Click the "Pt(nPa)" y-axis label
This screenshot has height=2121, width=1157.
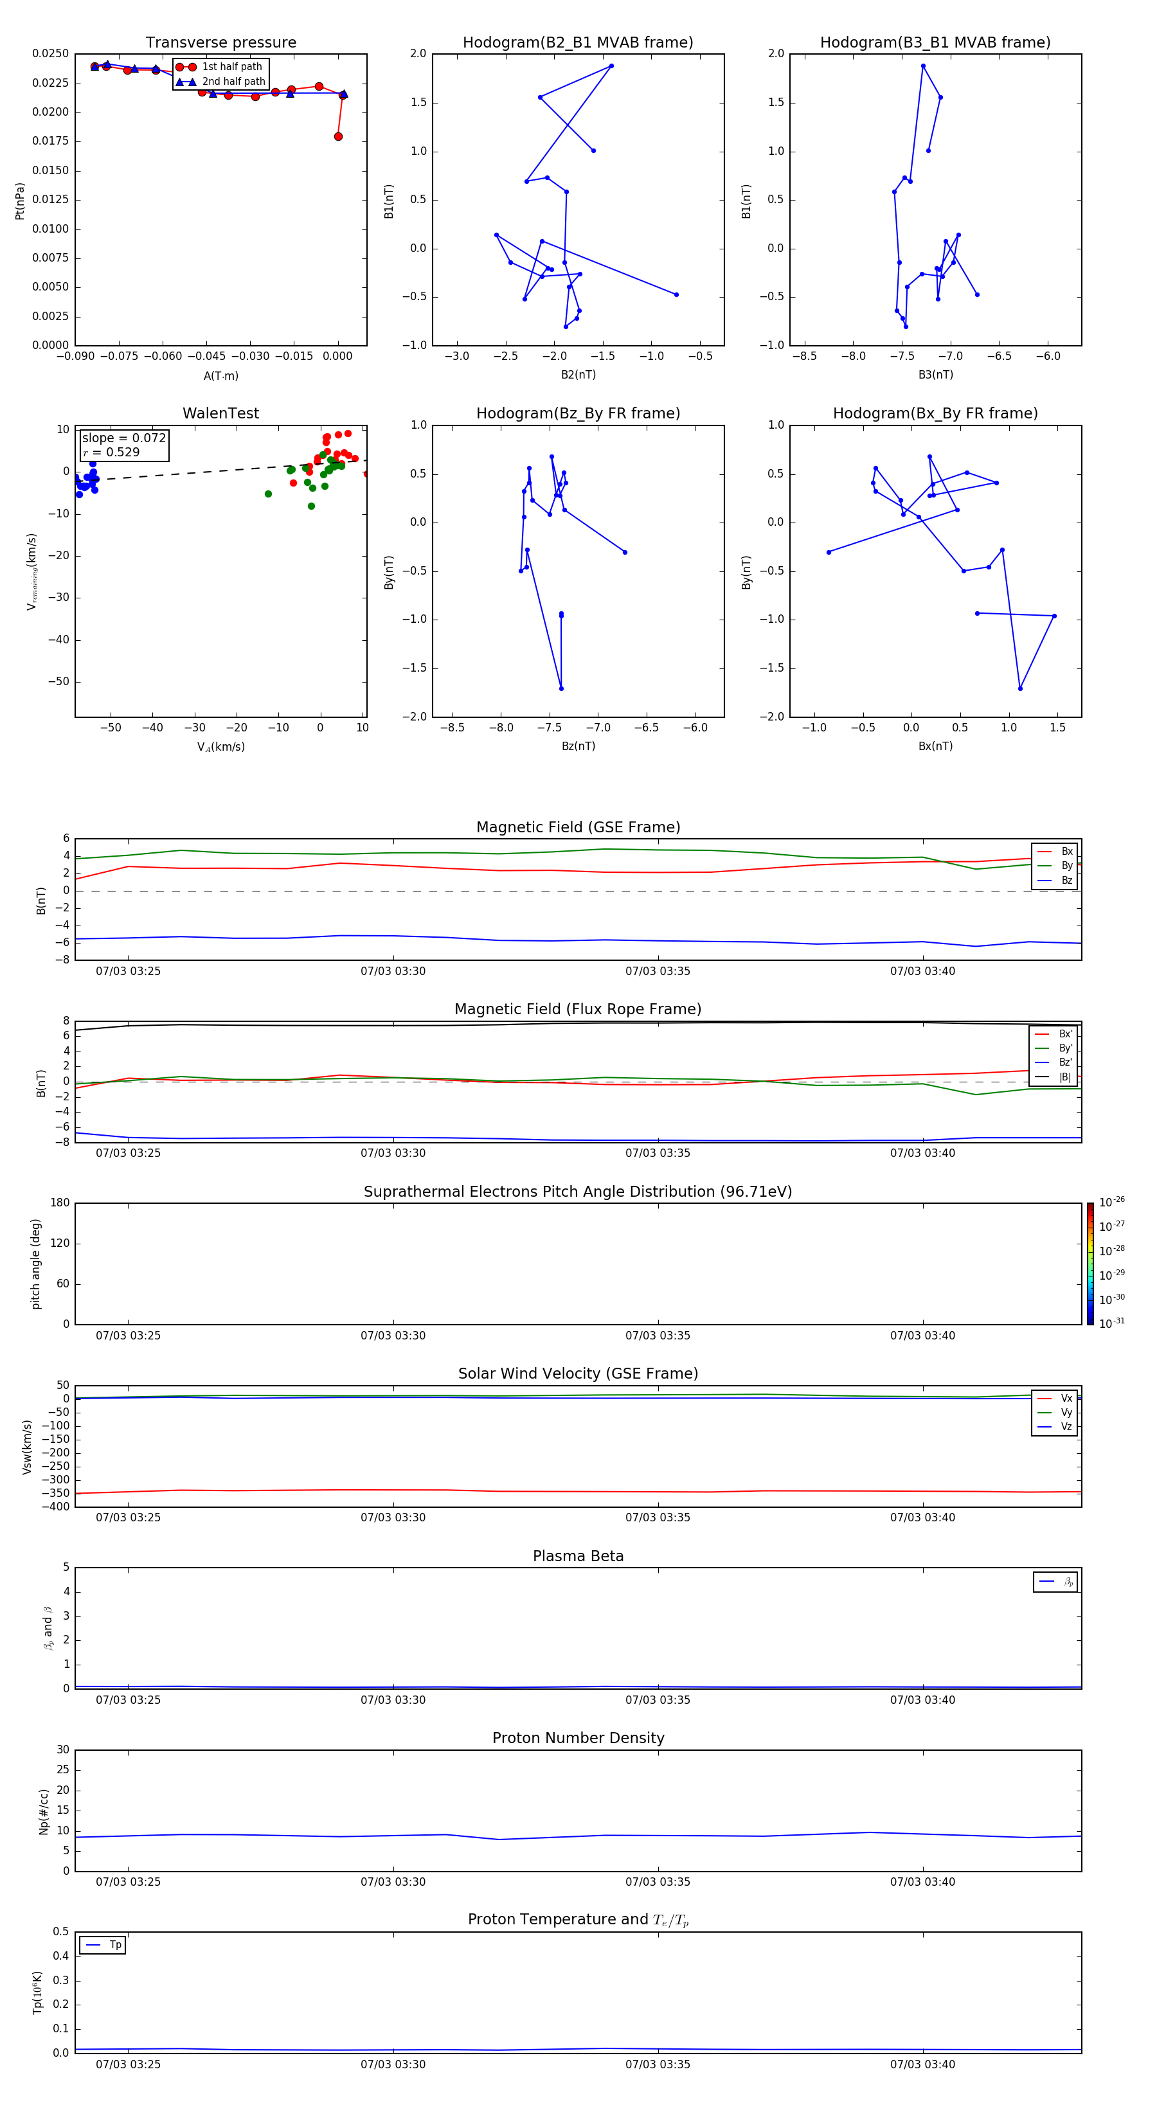point(20,200)
